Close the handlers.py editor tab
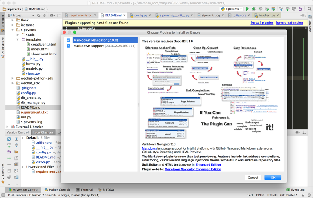 click(x=278, y=15)
